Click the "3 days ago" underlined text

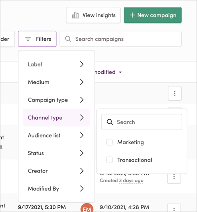(x=131, y=181)
